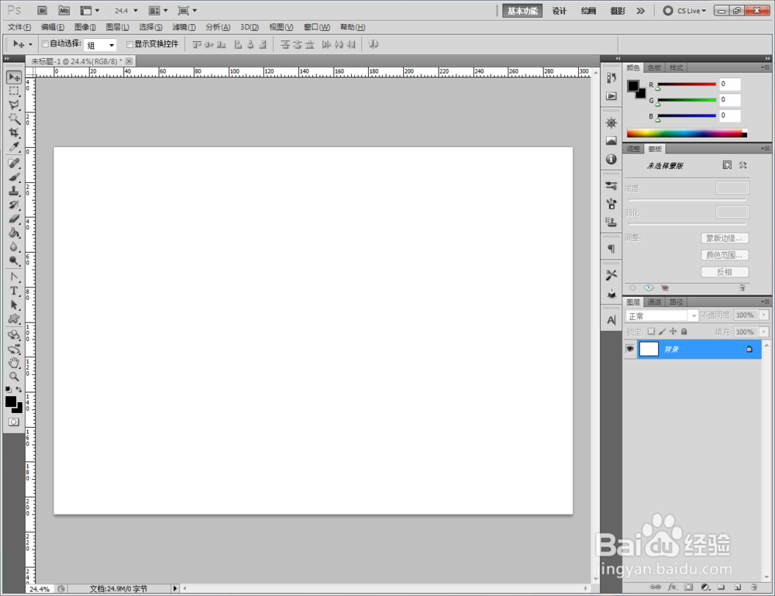This screenshot has height=596, width=775.
Task: Open the Screen Mode dropdown
Action: click(188, 10)
